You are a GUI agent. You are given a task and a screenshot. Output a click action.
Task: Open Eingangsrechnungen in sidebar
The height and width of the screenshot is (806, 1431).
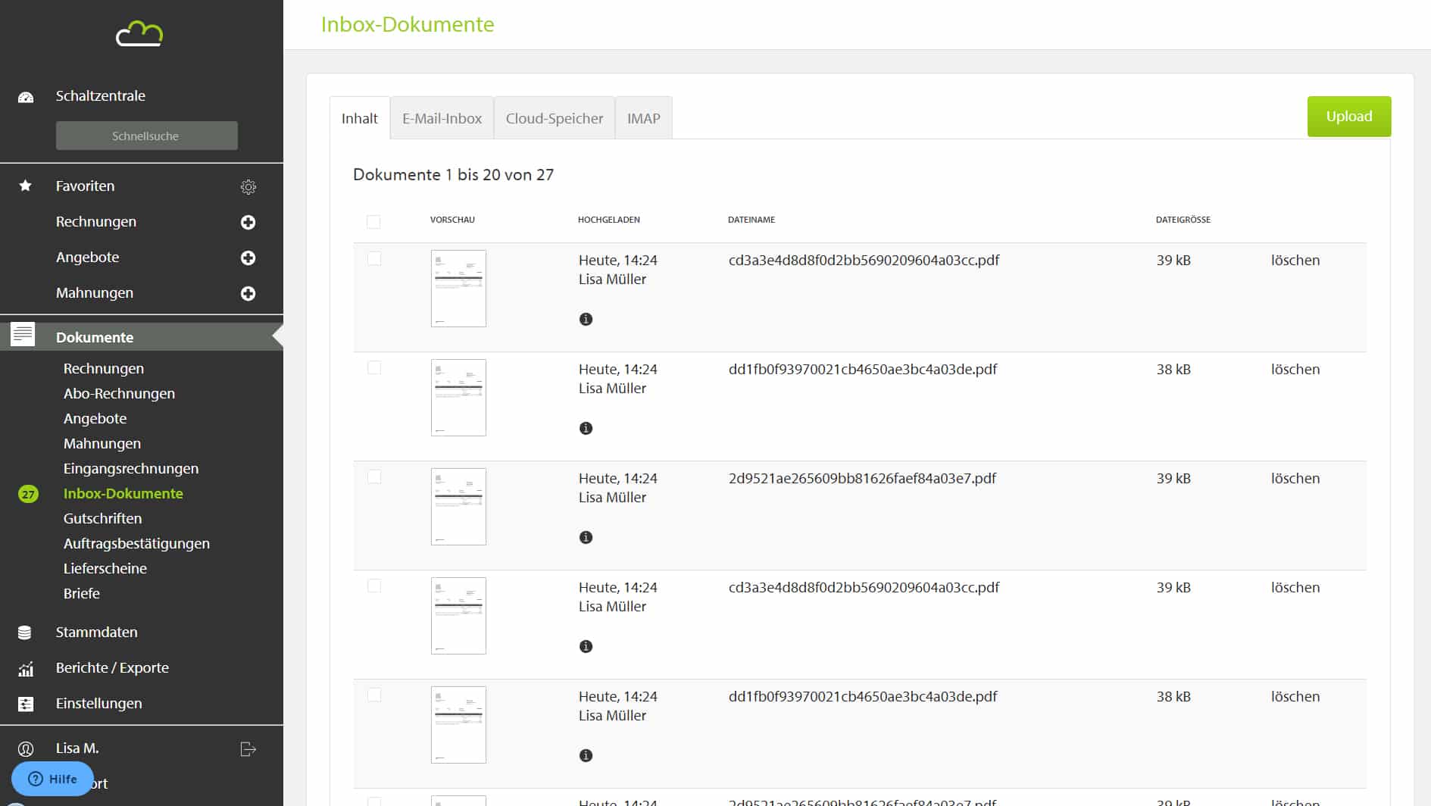coord(131,468)
